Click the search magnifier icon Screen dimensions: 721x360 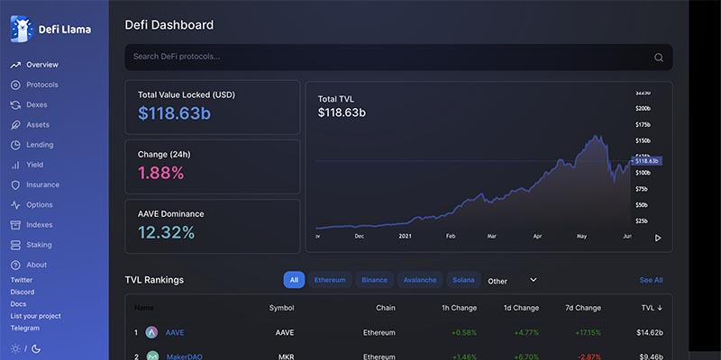point(659,58)
